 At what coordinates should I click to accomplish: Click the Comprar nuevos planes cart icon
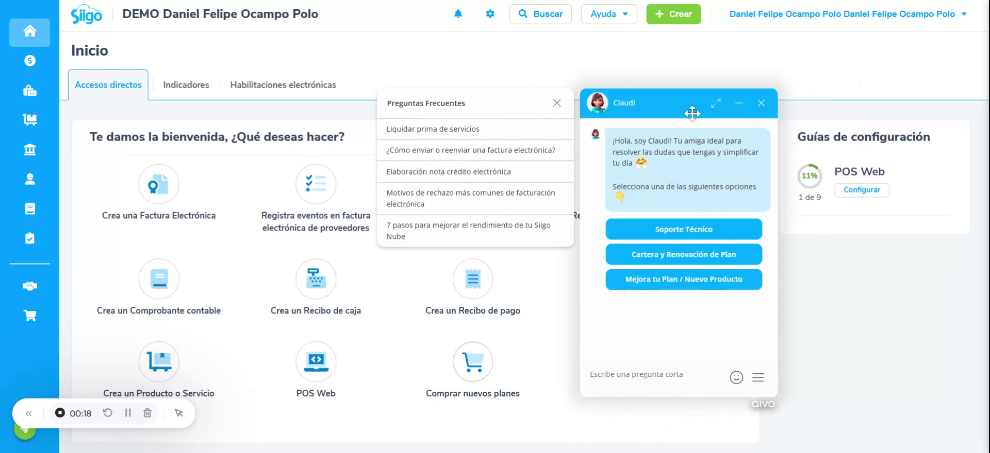pyautogui.click(x=473, y=361)
